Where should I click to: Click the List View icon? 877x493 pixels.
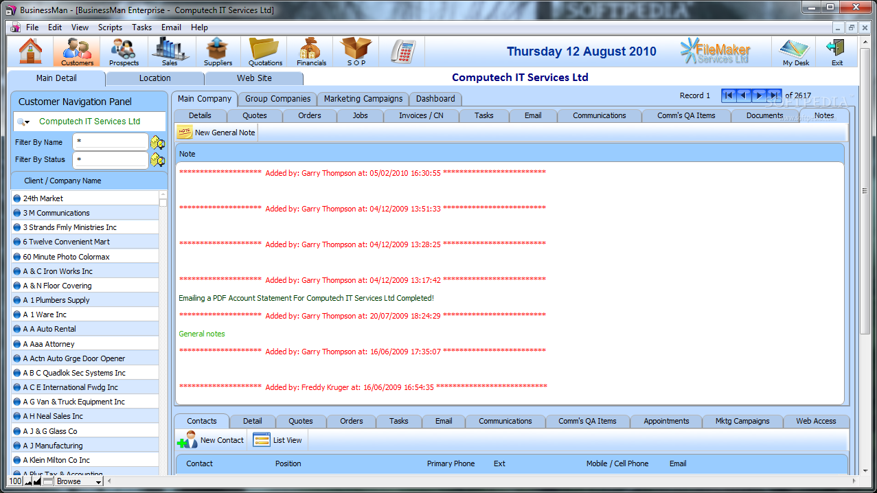coord(262,440)
